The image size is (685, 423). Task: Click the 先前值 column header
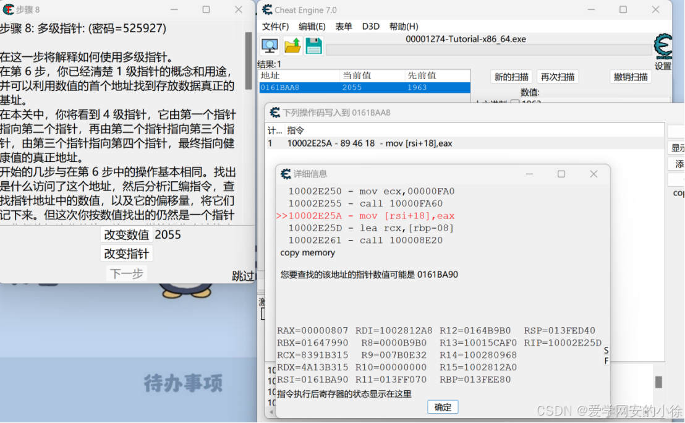pyautogui.click(x=437, y=75)
